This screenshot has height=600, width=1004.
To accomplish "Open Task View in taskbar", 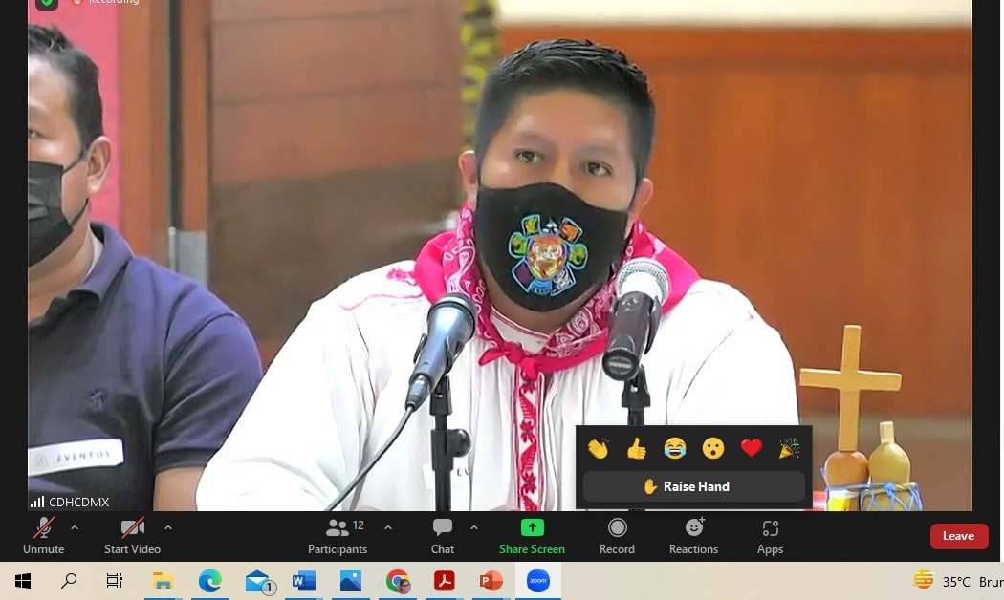I will point(114,581).
